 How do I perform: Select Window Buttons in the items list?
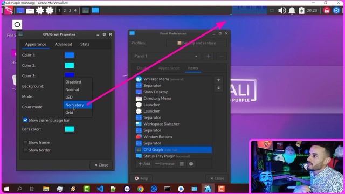coord(174,137)
